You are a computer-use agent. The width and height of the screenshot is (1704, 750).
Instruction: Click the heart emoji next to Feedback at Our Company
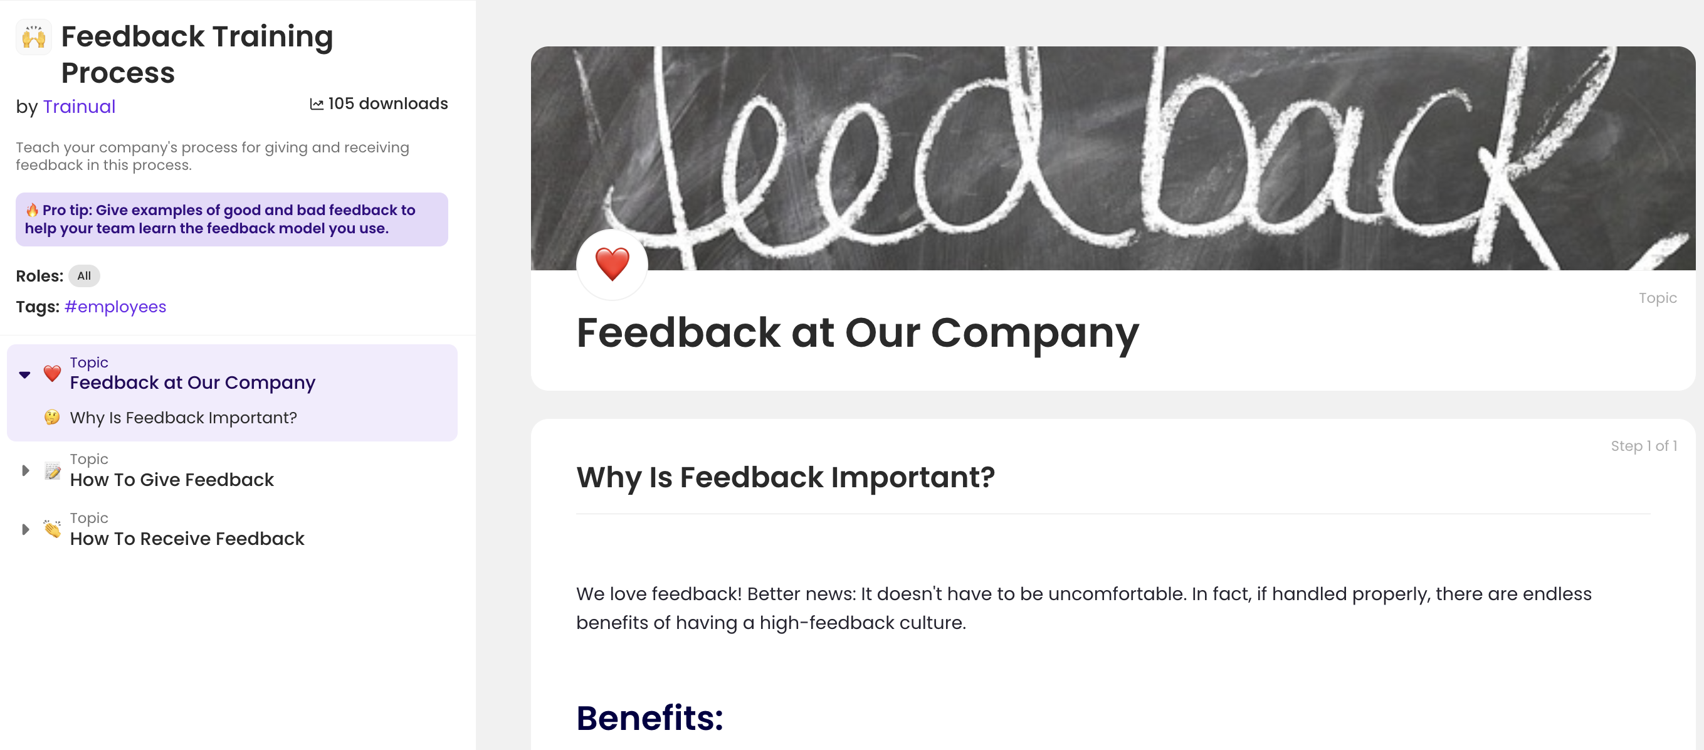(x=52, y=374)
